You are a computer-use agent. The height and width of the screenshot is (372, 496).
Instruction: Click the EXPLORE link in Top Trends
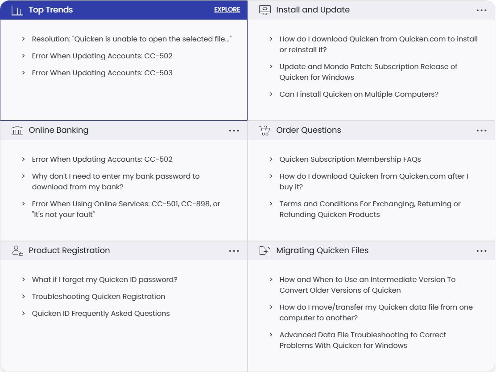click(227, 10)
